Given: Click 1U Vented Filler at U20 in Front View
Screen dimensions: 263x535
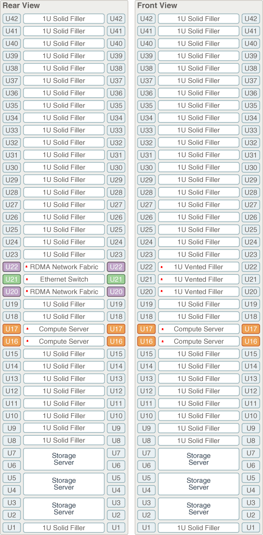Looking at the screenshot, I should (198, 292).
